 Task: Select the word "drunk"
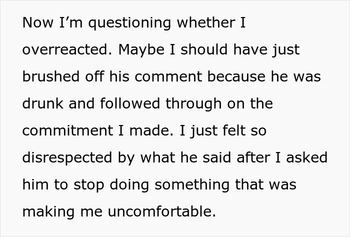(42, 103)
